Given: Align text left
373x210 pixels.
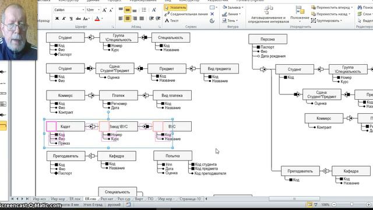Looking at the screenshot, I should (x=121, y=18).
